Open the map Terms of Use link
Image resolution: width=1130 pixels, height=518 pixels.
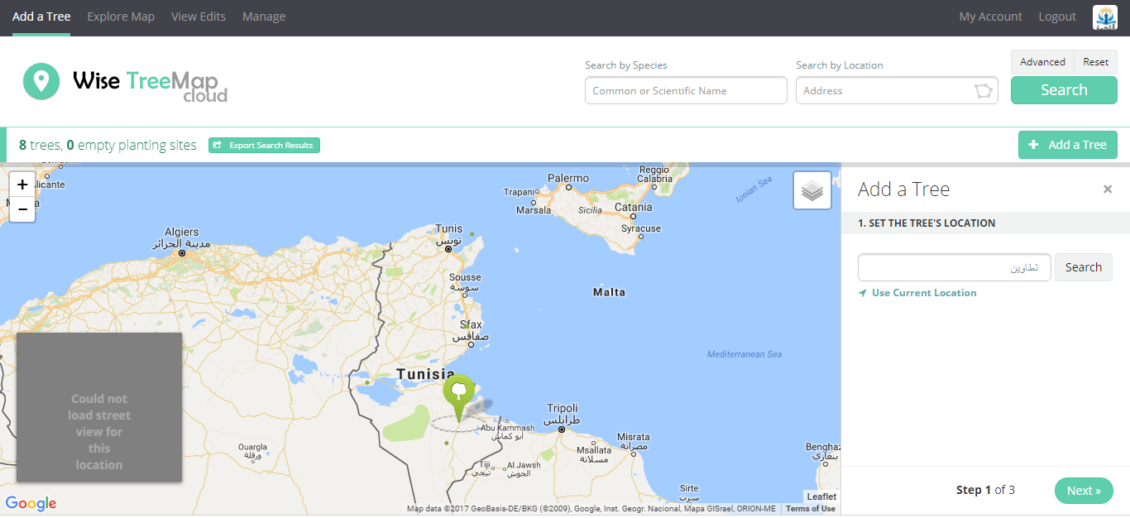point(811,509)
